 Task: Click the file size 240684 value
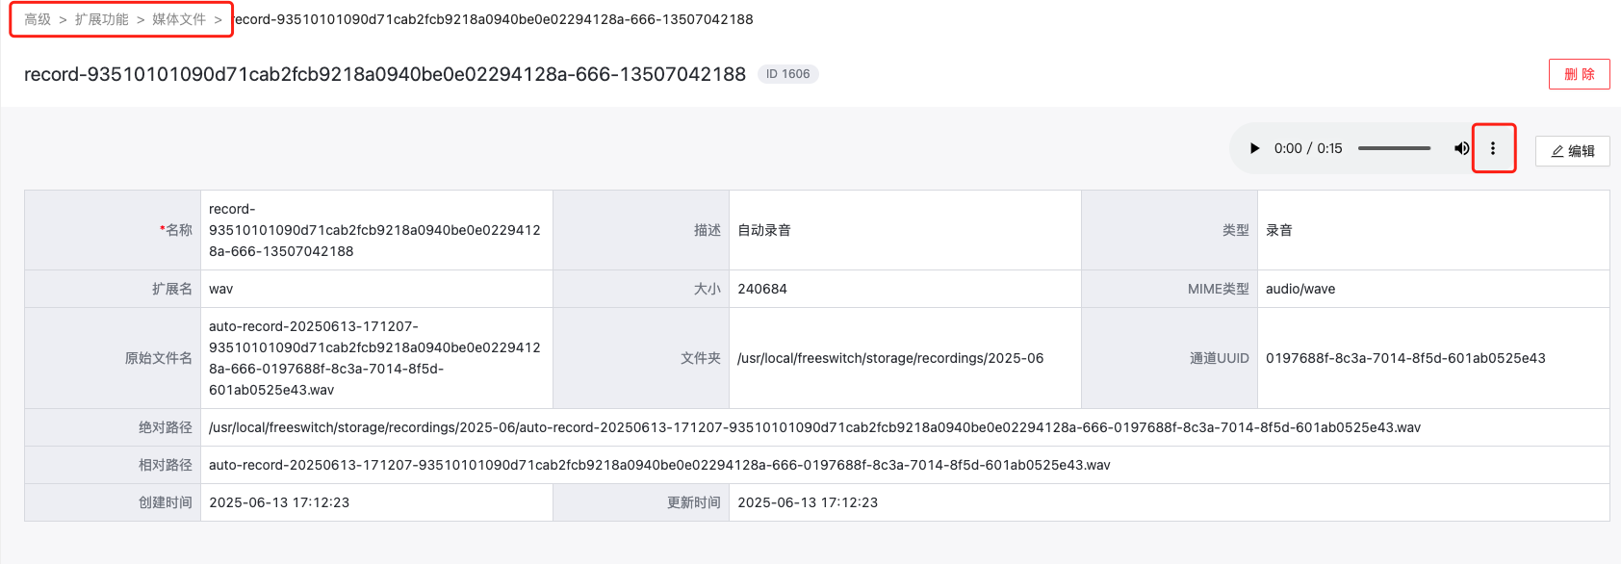[762, 289]
